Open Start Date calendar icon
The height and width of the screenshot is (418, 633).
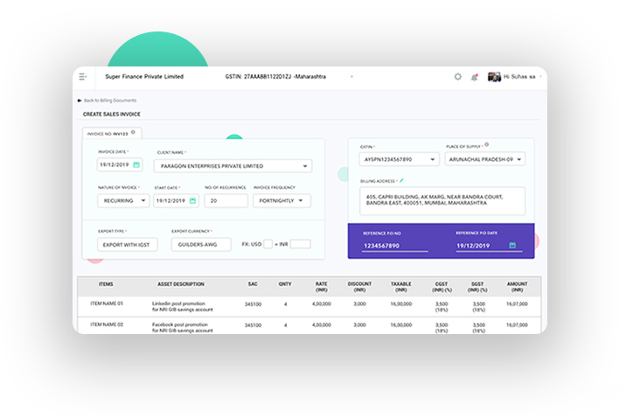tap(191, 201)
